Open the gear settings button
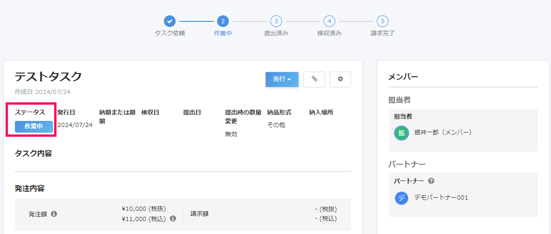This screenshot has width=551, height=234. pos(340,80)
